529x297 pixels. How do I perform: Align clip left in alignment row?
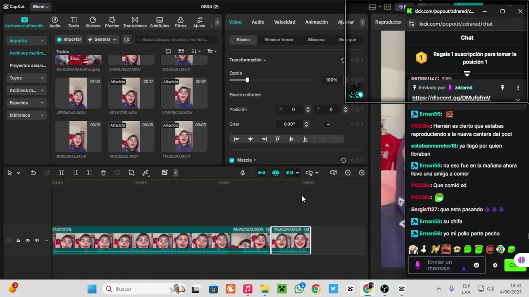[236, 139]
